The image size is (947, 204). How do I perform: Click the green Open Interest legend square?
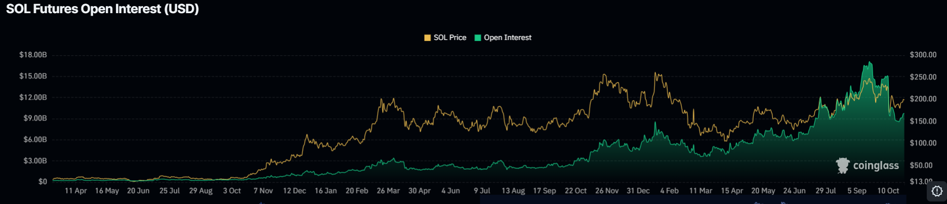click(x=477, y=38)
